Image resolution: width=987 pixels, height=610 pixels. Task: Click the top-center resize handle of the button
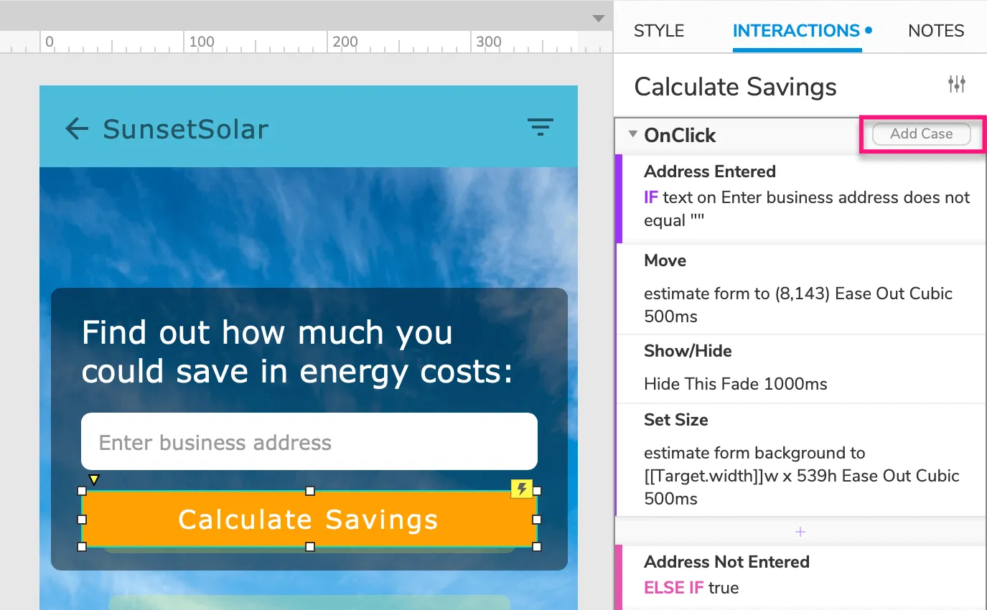310,491
